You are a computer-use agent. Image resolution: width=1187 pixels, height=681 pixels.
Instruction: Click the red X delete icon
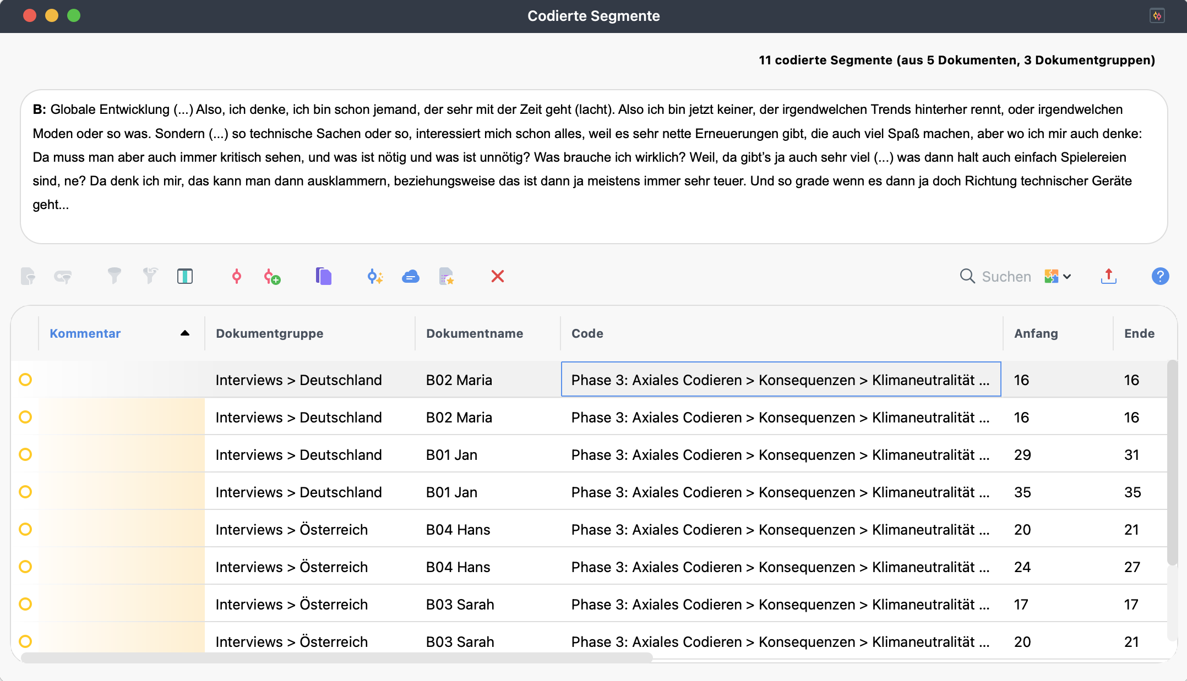pos(498,276)
